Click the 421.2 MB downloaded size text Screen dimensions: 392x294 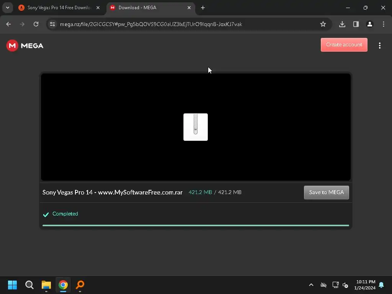(x=200, y=192)
